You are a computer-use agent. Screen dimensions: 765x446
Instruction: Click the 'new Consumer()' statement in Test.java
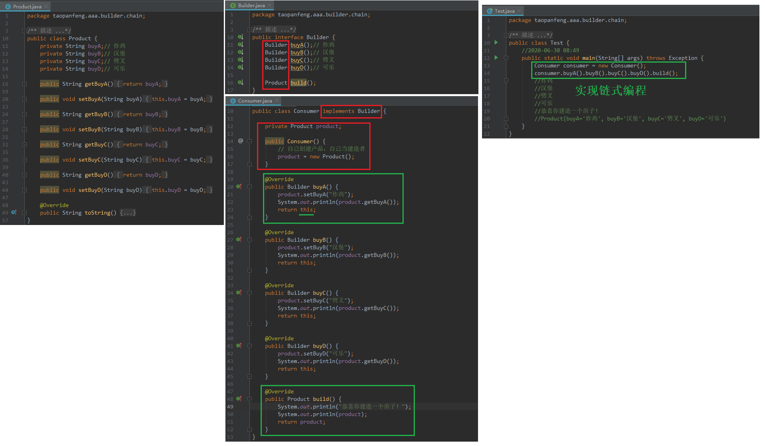click(x=590, y=65)
